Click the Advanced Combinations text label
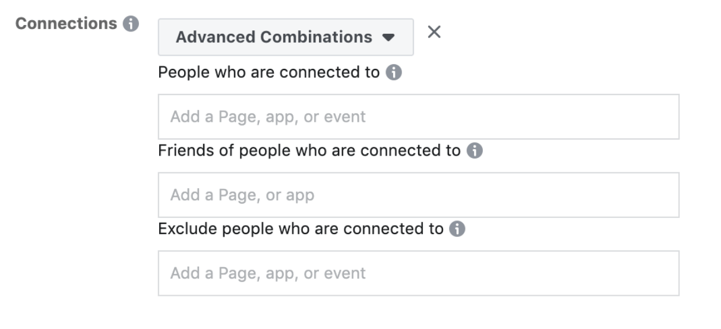This screenshot has width=721, height=329. (274, 37)
